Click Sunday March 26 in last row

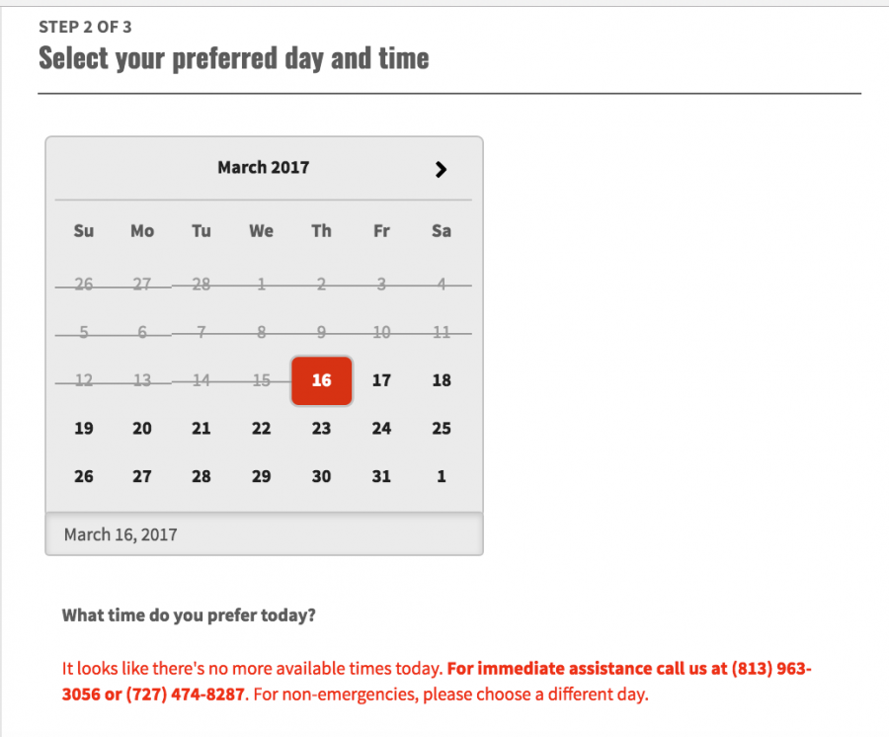coord(84,476)
